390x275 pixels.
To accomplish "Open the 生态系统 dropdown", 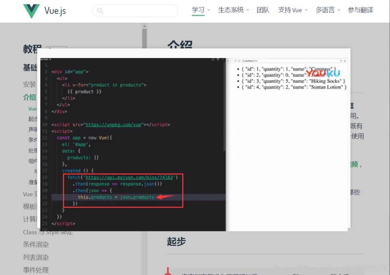I will [233, 10].
